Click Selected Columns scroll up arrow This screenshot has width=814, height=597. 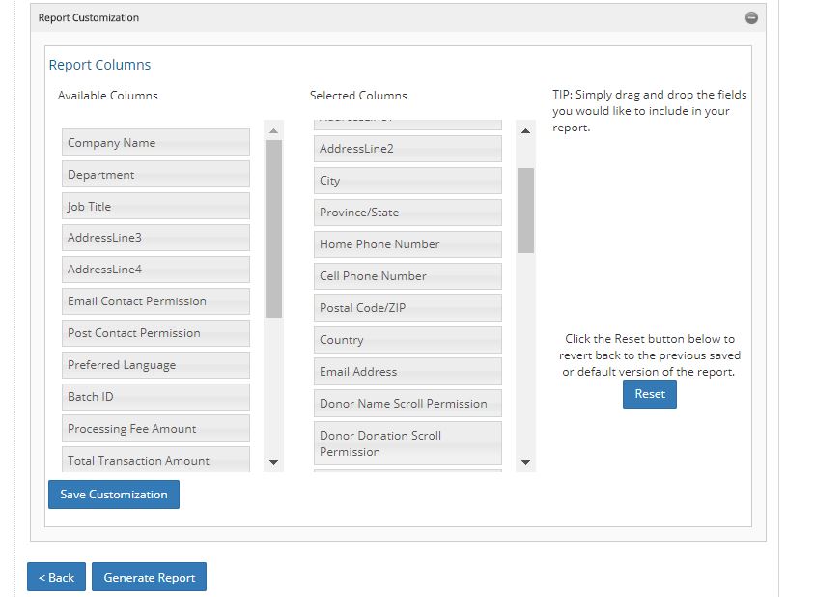coord(525,131)
